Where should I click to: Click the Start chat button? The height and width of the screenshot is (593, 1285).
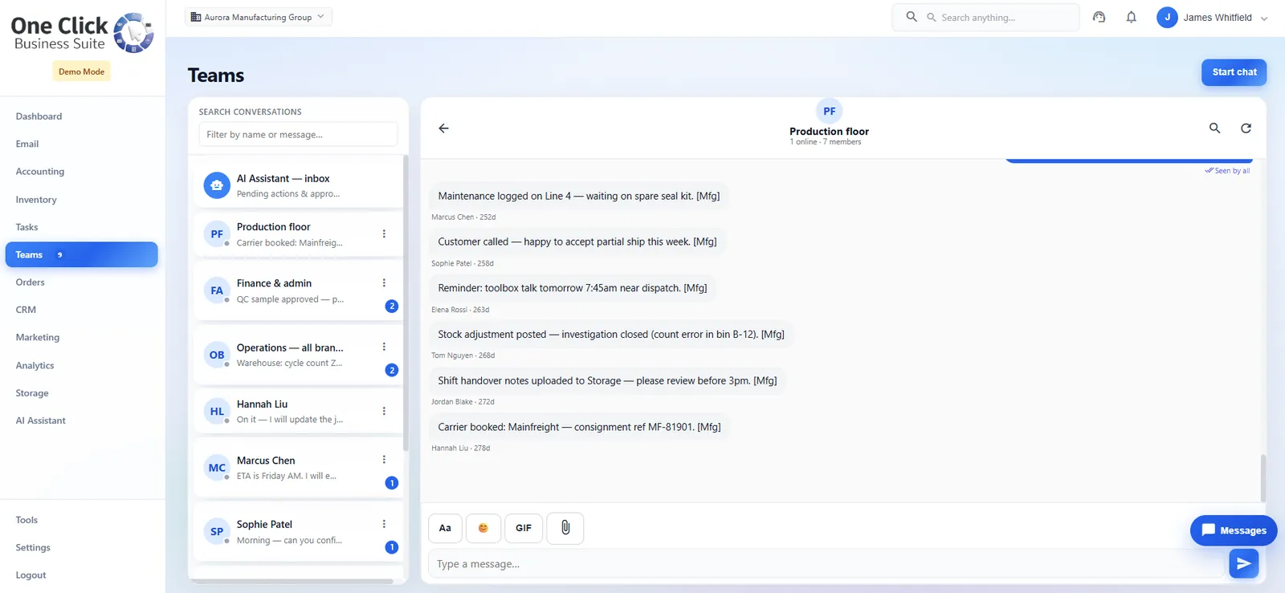pos(1234,72)
